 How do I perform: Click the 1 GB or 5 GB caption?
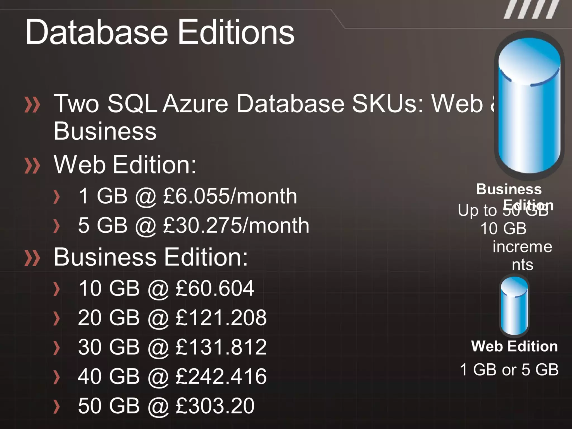[509, 370]
